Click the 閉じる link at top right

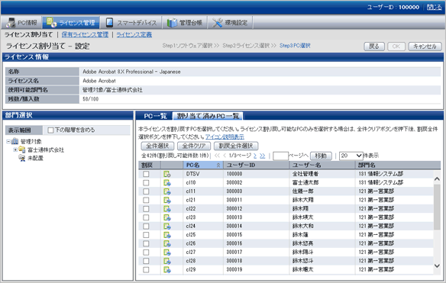[435, 7]
